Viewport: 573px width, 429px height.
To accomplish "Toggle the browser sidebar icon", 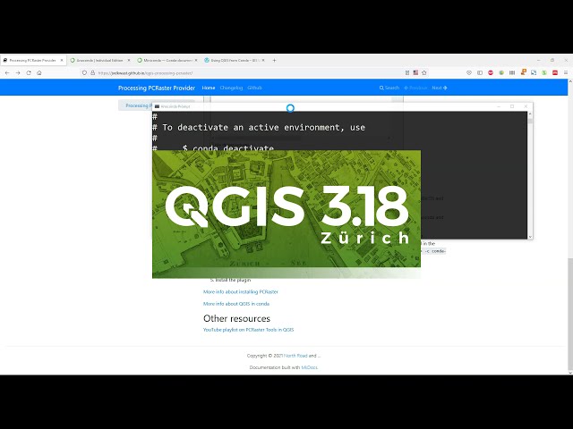I will [x=480, y=73].
